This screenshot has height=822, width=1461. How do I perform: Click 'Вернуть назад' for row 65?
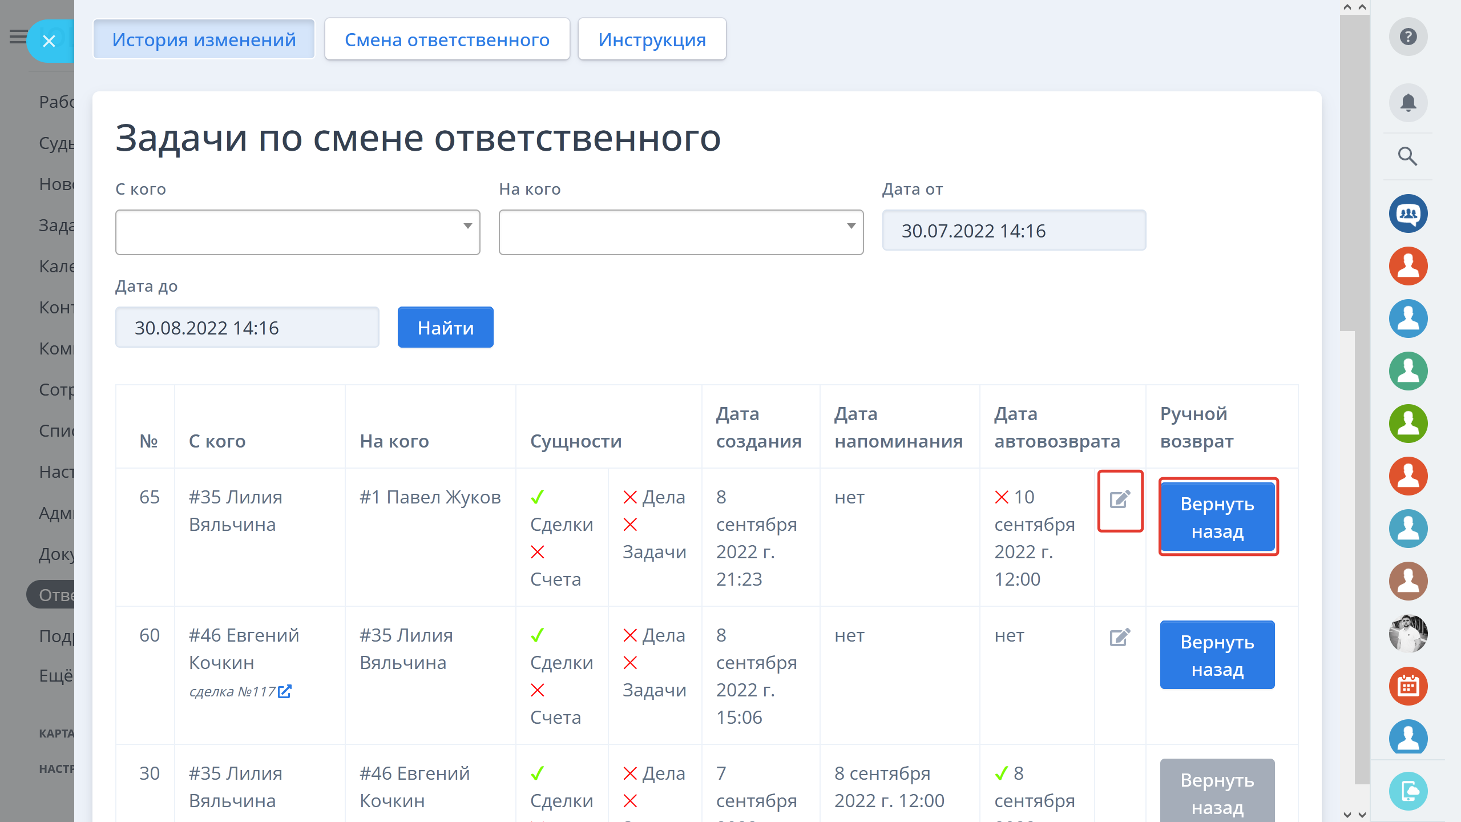pos(1217,517)
